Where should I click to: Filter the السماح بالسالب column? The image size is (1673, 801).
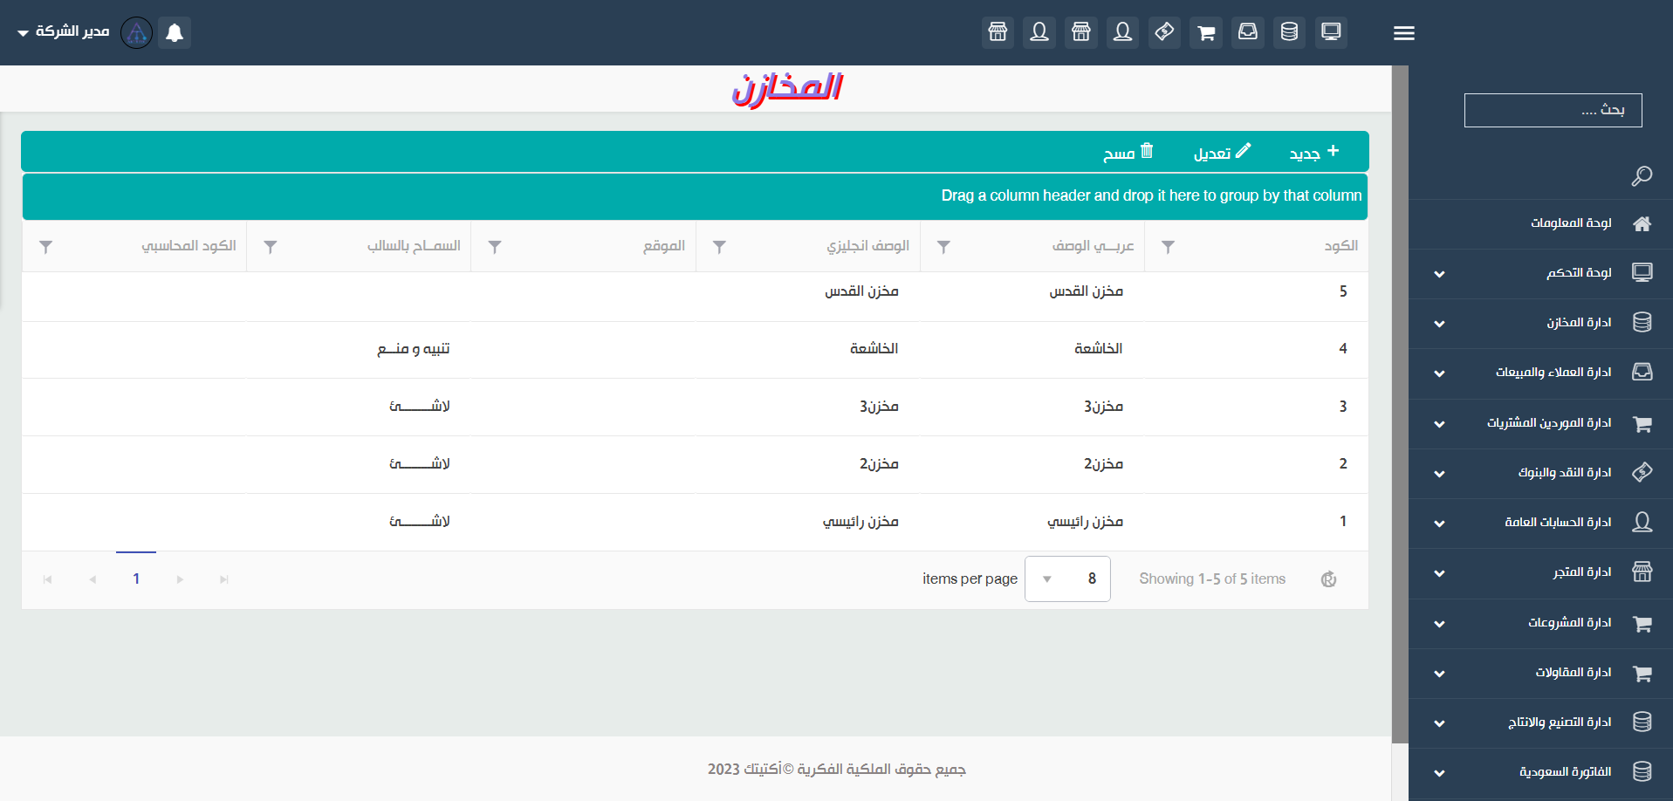271,247
